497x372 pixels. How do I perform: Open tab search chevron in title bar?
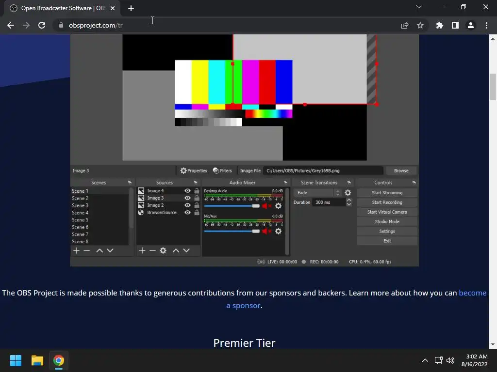[419, 7]
